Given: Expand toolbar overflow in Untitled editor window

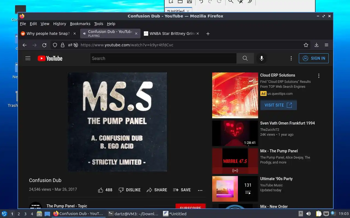Looking at the screenshot, I should 250,1.
